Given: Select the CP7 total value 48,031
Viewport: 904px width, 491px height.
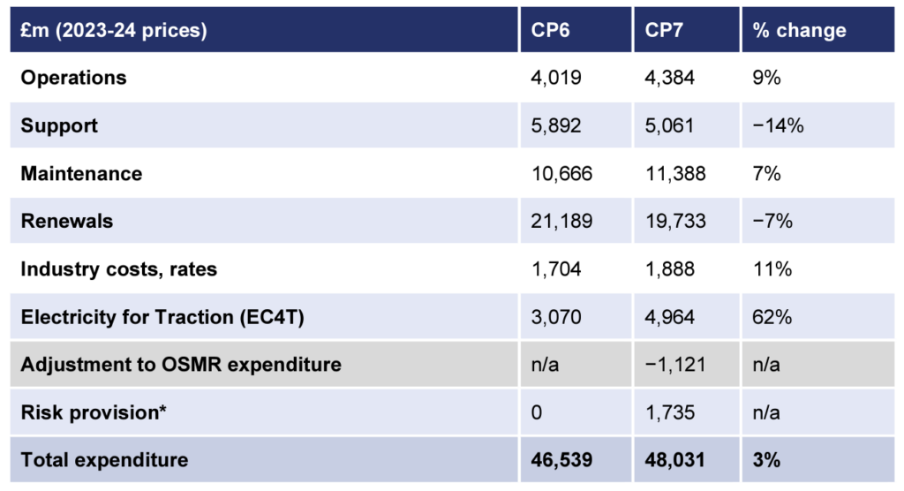Looking at the screenshot, I should click(674, 460).
